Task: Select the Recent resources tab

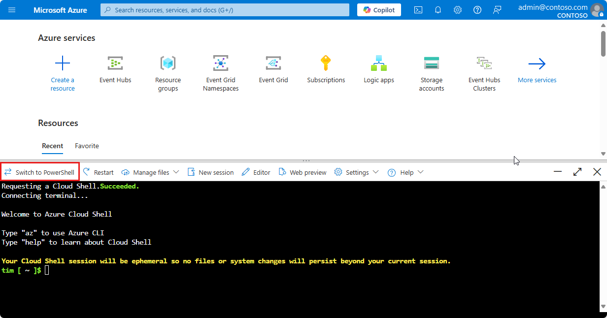Action: pos(52,146)
